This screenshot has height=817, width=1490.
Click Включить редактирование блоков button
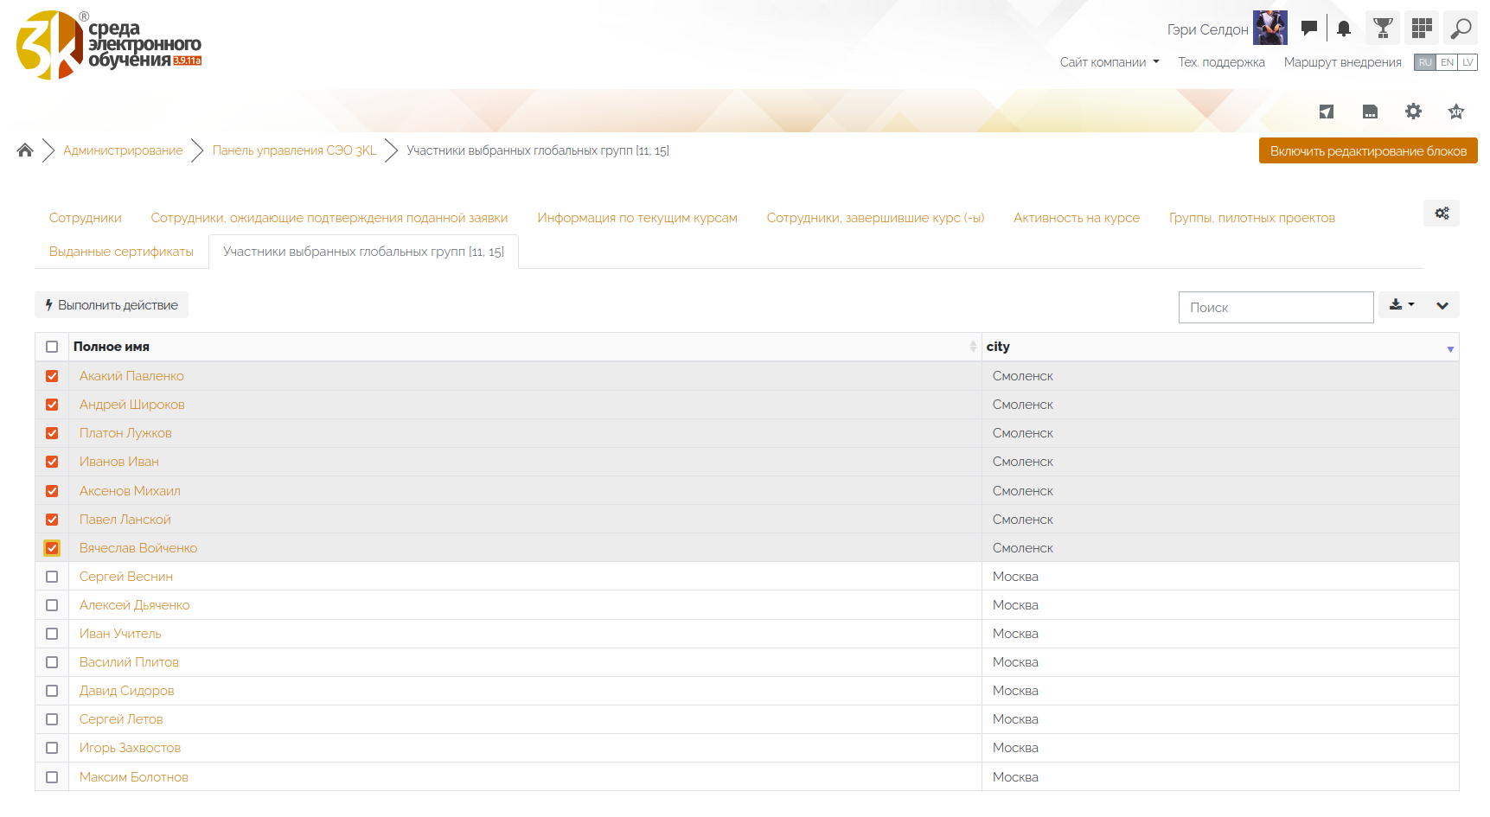tap(1367, 150)
